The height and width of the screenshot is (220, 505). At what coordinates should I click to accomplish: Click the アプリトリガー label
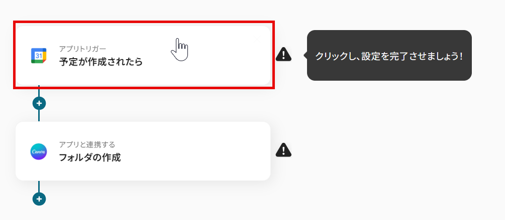click(x=82, y=49)
